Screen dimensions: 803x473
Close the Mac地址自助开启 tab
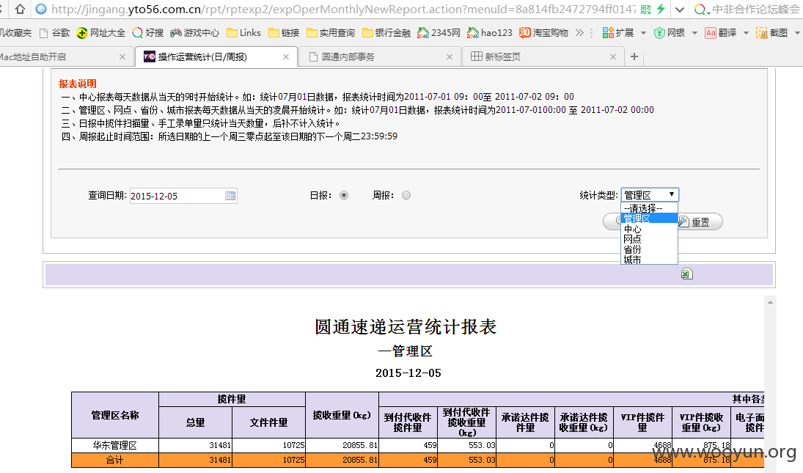122,56
